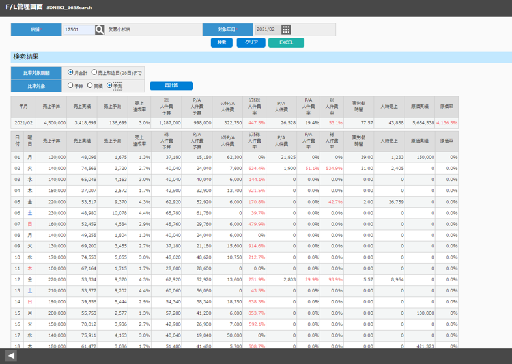Focus the store code field 12501
The image size is (512, 364).
[79, 30]
